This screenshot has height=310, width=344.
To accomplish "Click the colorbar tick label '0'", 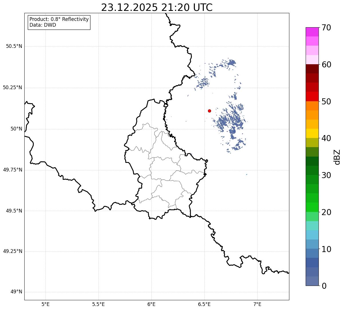I will (x=324, y=286).
